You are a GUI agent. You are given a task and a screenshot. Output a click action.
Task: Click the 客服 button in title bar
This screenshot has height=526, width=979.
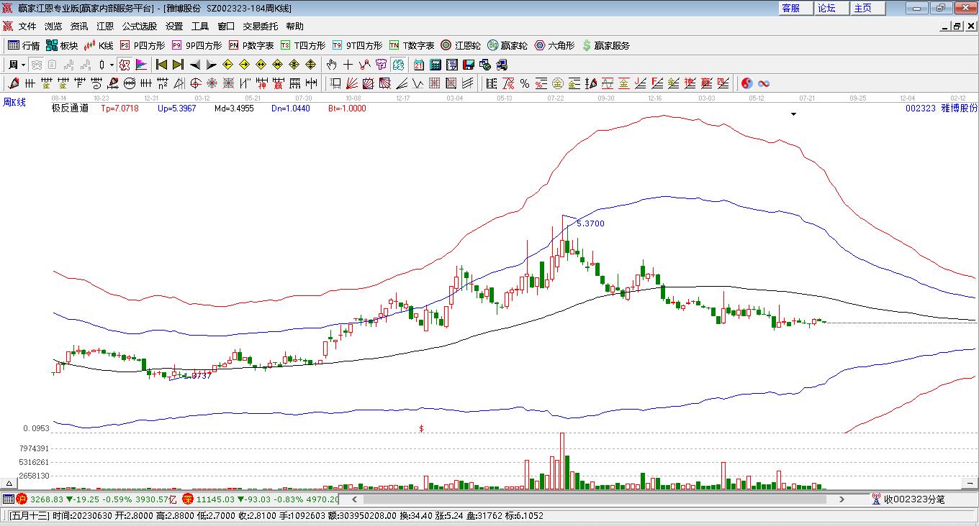(790, 8)
